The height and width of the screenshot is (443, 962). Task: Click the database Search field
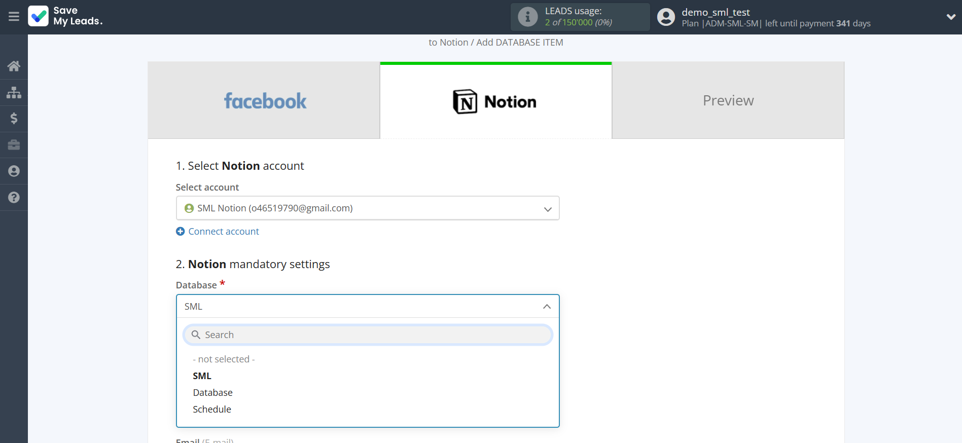point(368,335)
